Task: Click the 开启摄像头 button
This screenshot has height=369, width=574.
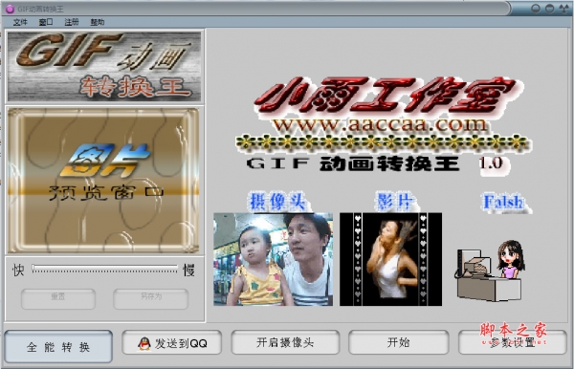Action: pyautogui.click(x=285, y=342)
